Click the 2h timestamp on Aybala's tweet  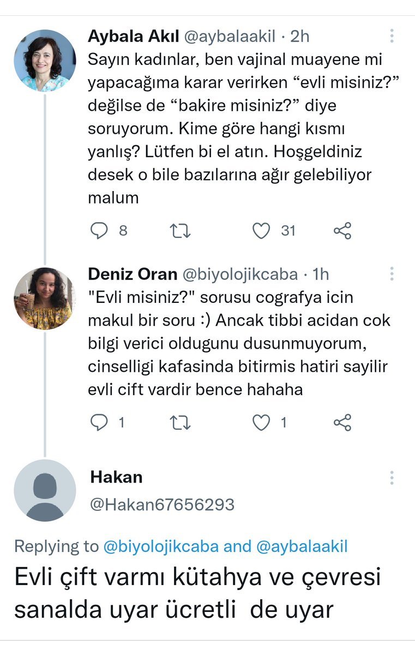300,36
